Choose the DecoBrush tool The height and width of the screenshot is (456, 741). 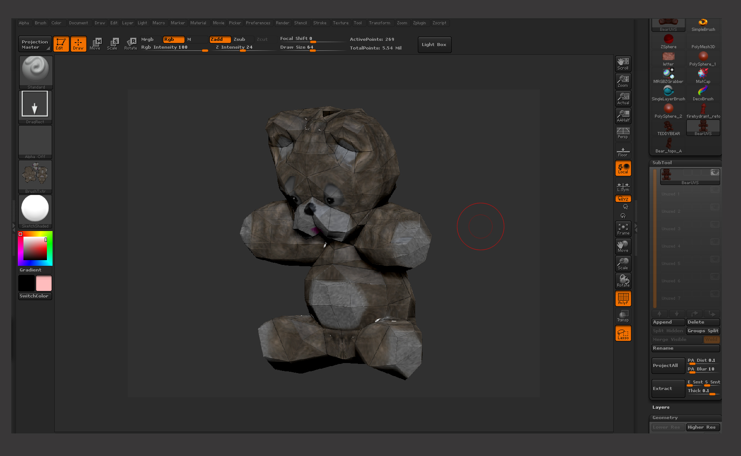[x=703, y=93]
